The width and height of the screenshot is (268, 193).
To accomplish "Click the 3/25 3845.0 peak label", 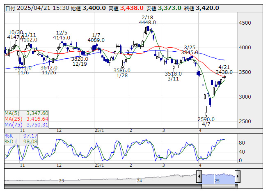I will (190, 50).
